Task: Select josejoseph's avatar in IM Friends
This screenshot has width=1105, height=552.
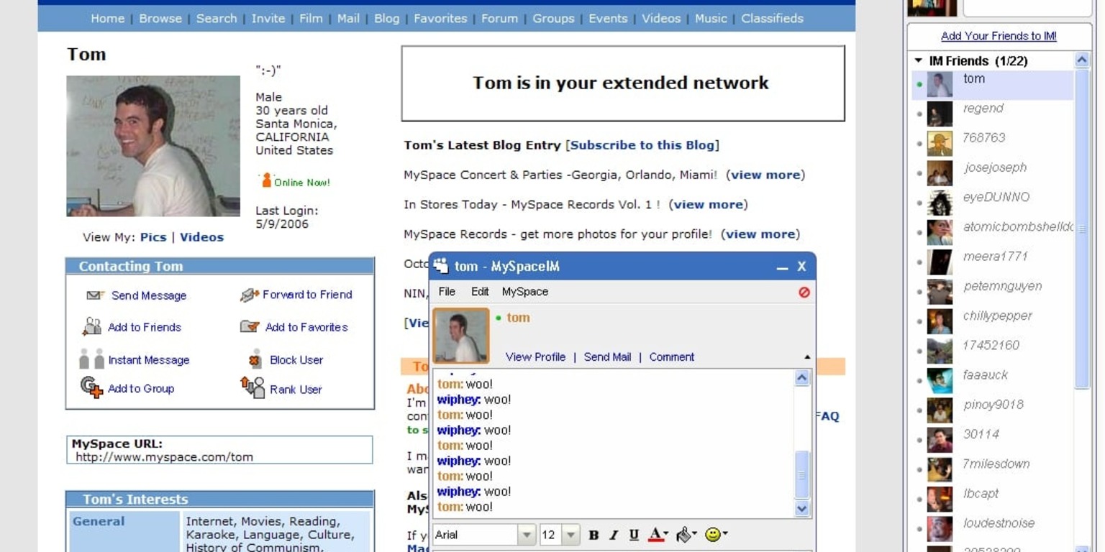Action: pos(940,174)
